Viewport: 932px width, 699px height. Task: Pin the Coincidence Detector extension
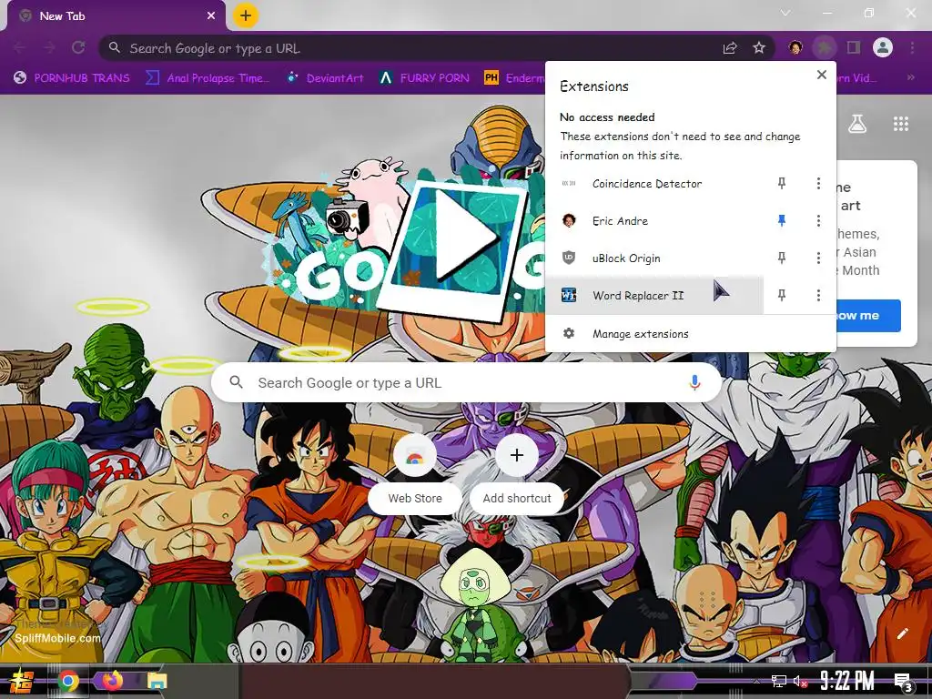(782, 184)
